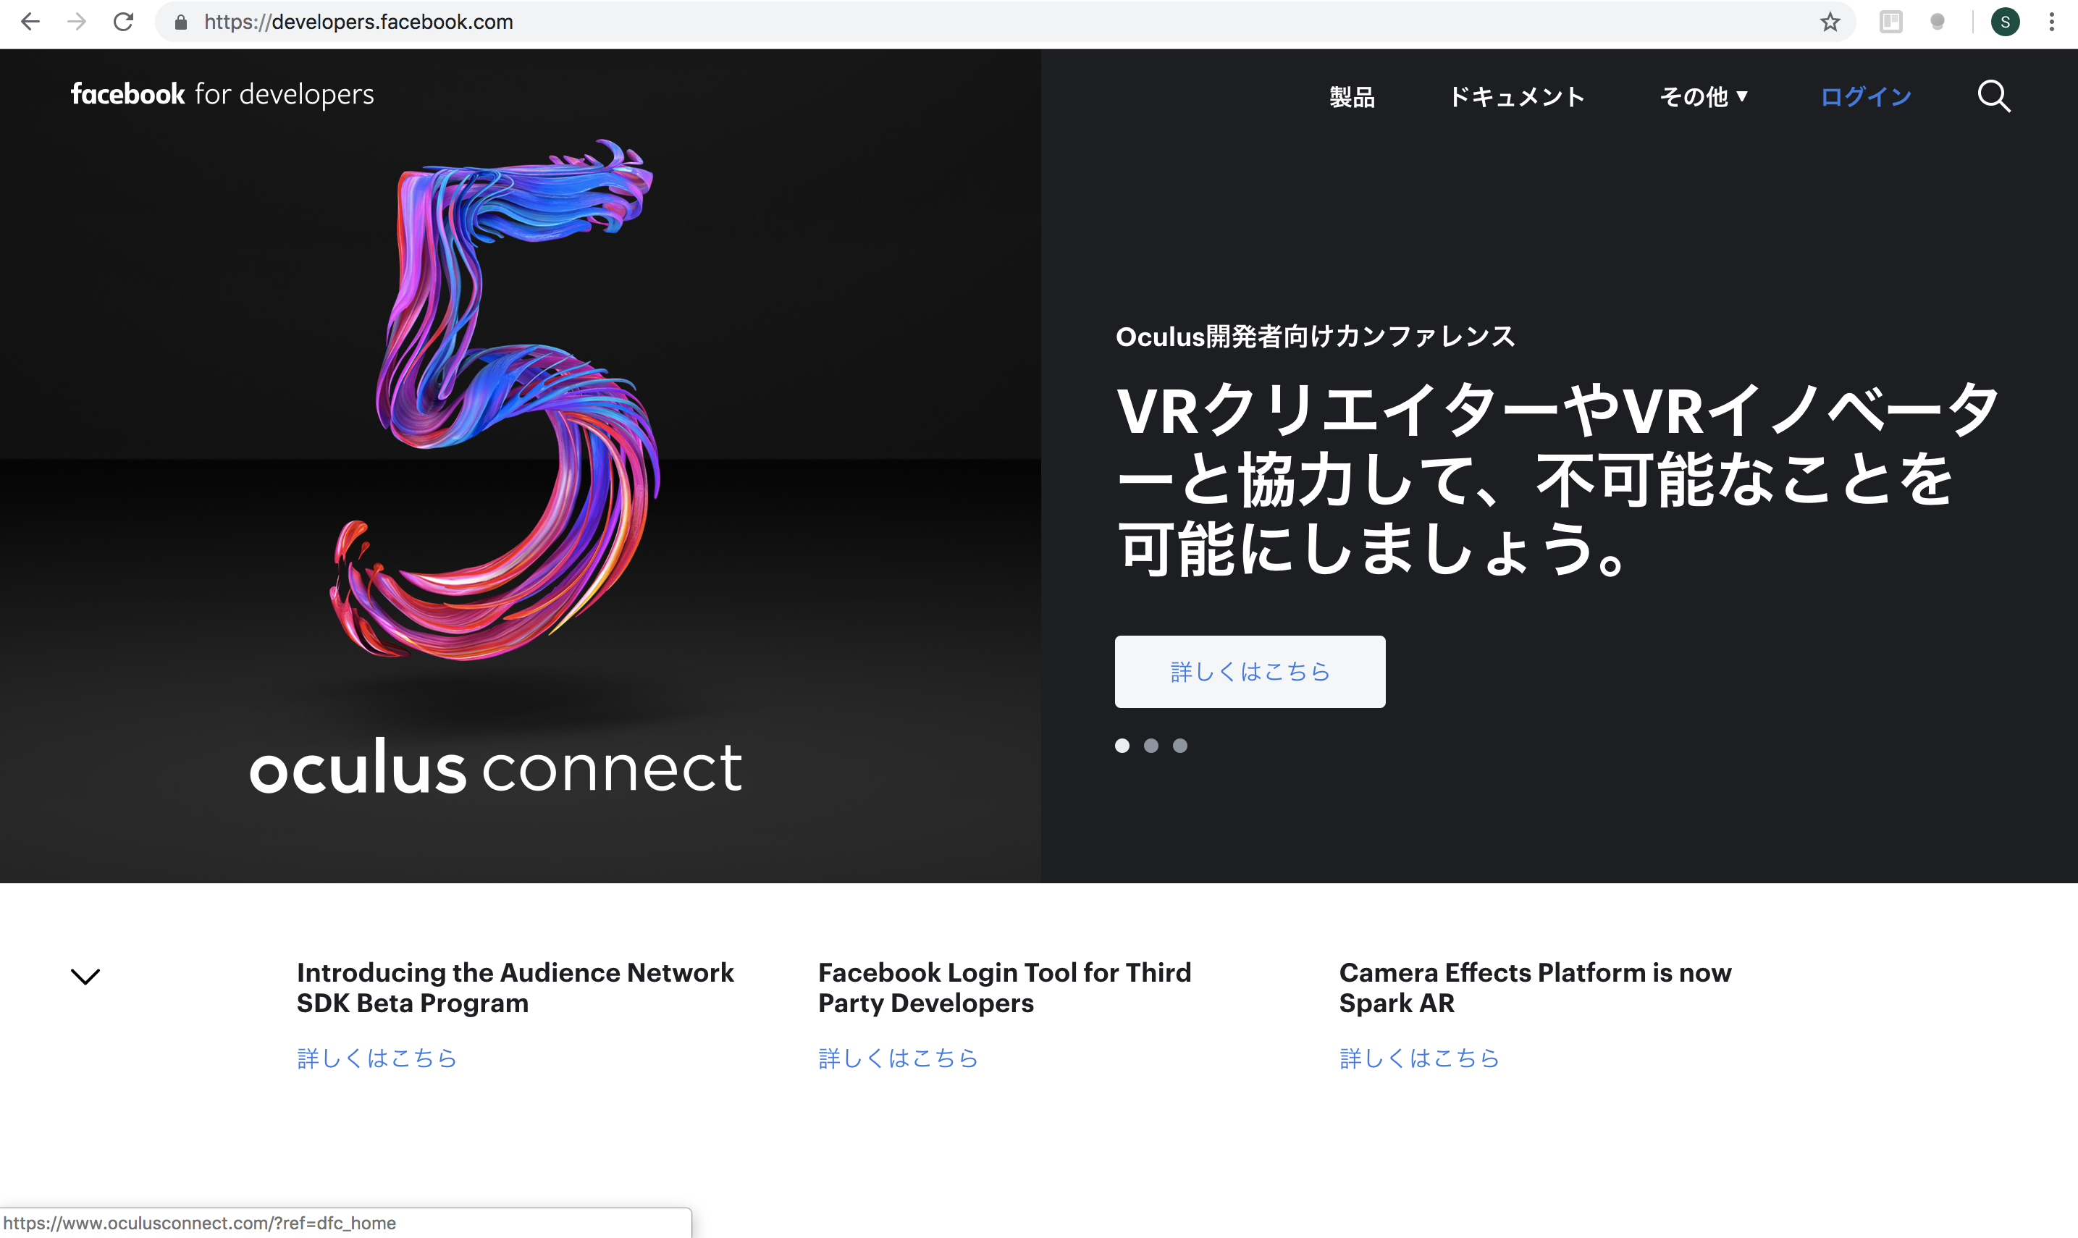Click the facebook for developers logo
This screenshot has height=1238, width=2078.
(222, 94)
